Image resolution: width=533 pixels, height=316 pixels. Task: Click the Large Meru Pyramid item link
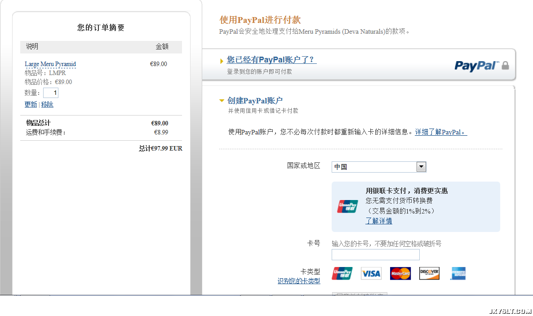pos(50,64)
